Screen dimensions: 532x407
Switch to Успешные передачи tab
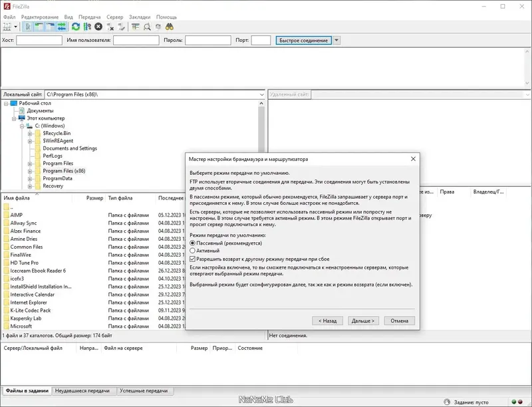click(144, 391)
